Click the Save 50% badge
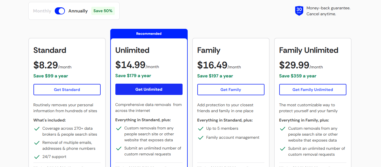This screenshot has height=167, width=381. pos(103,11)
